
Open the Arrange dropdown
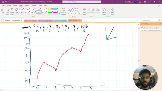[93, 11]
